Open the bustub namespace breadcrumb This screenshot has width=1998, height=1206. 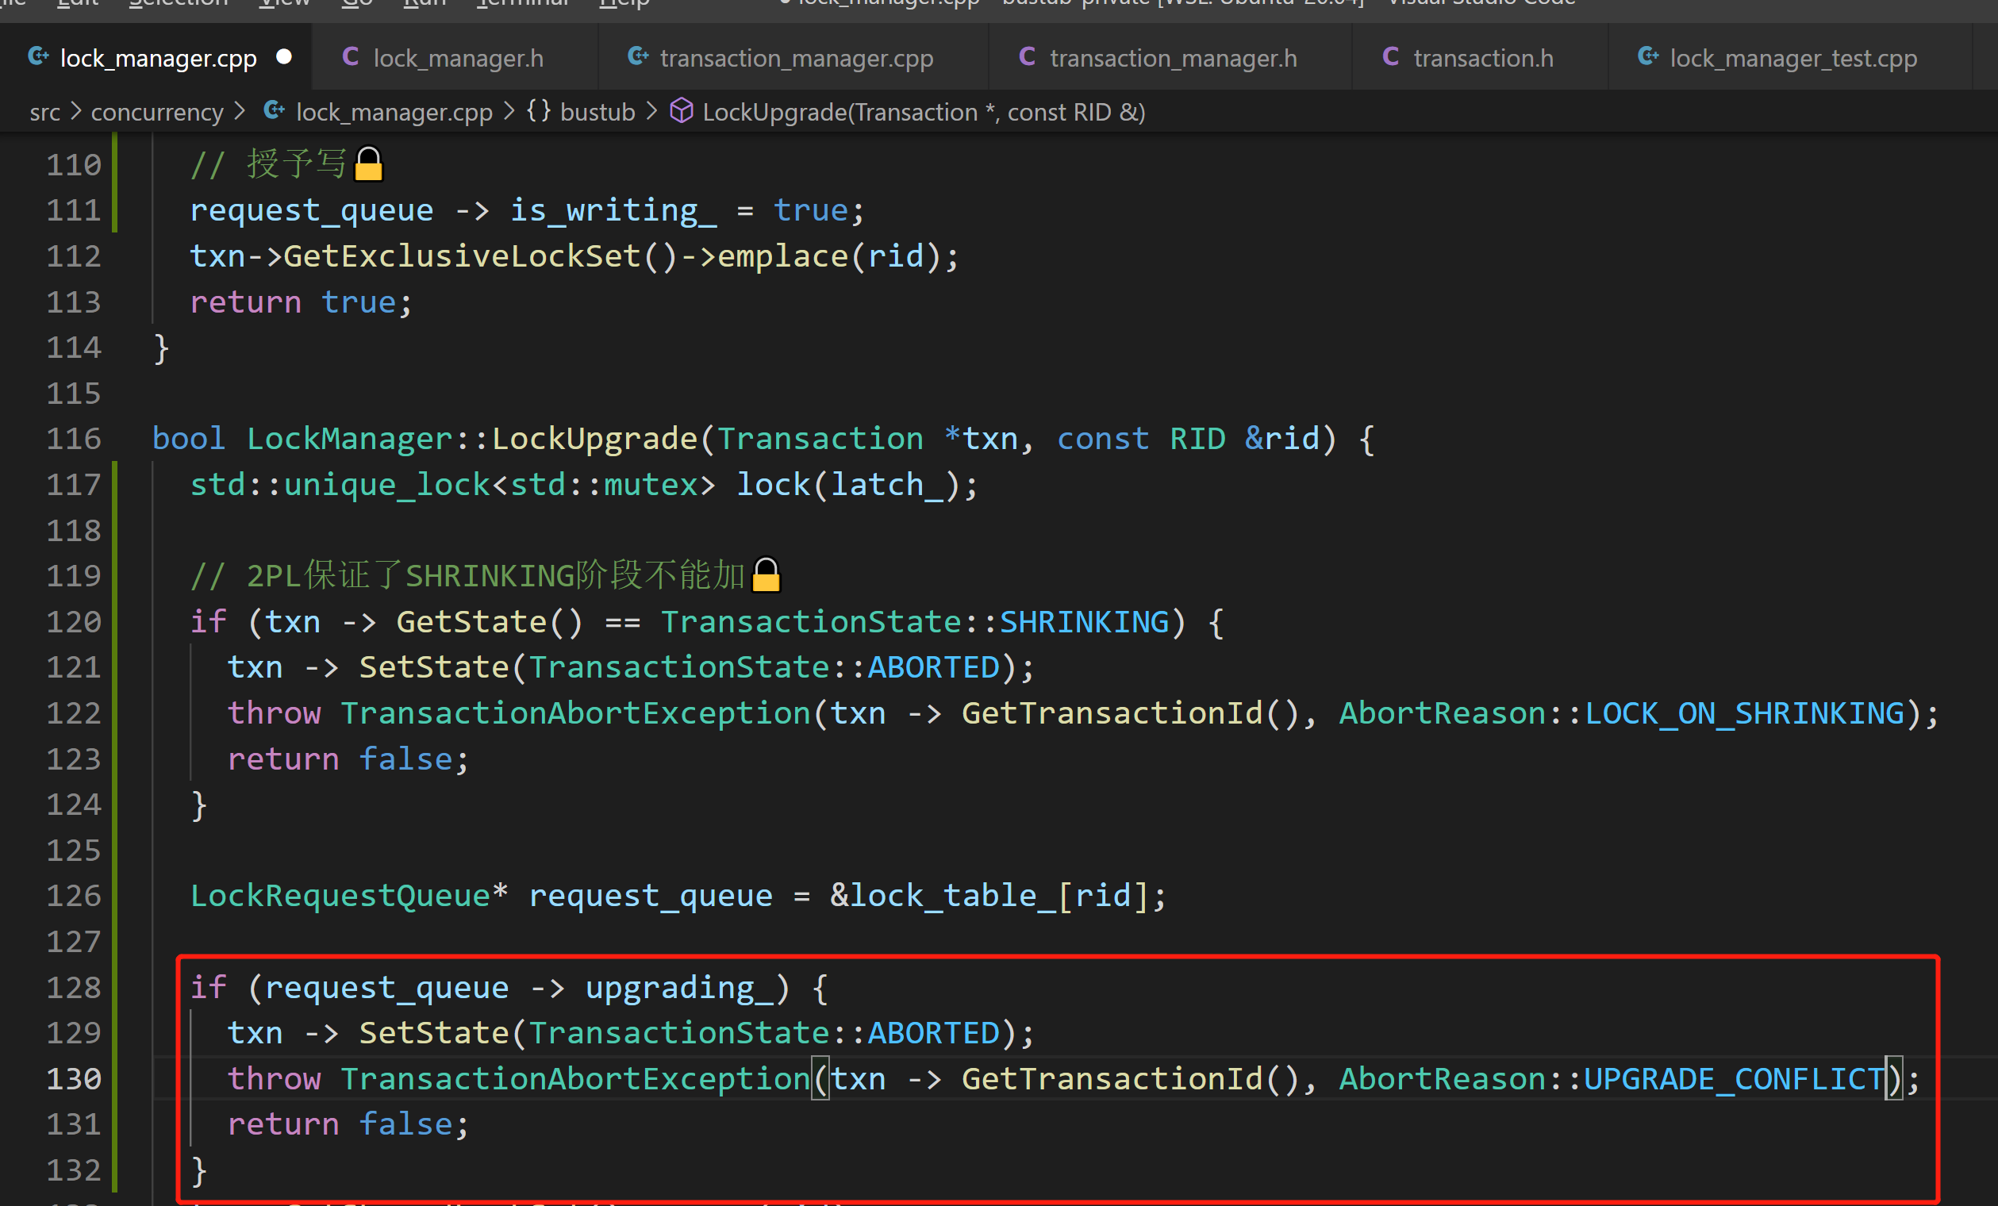coord(597,112)
